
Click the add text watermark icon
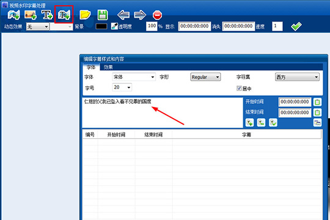click(x=47, y=15)
